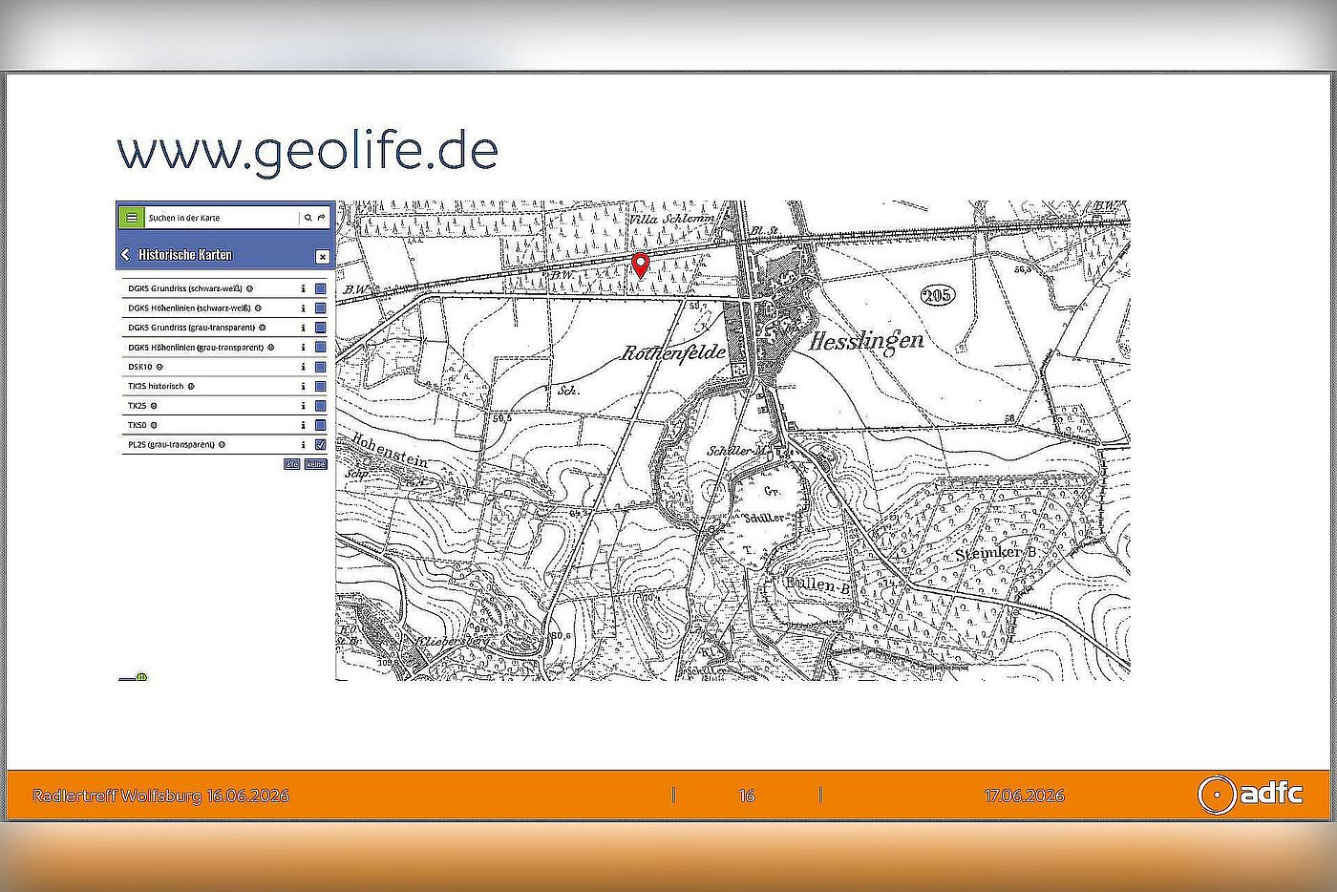1337x892 pixels.
Task: Show info for PL25 (grau-transparent)
Action: pyautogui.click(x=303, y=445)
